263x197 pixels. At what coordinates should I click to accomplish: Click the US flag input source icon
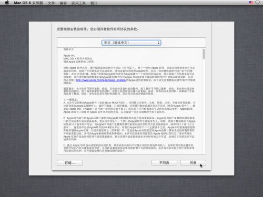[x=251, y=3]
